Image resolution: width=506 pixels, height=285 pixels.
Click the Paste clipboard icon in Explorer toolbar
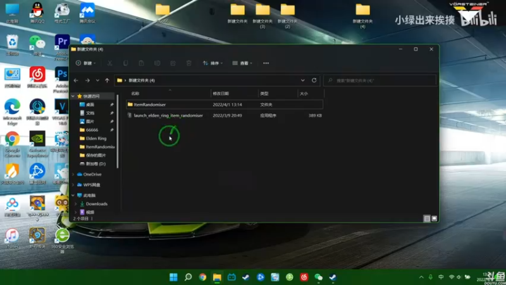141,63
